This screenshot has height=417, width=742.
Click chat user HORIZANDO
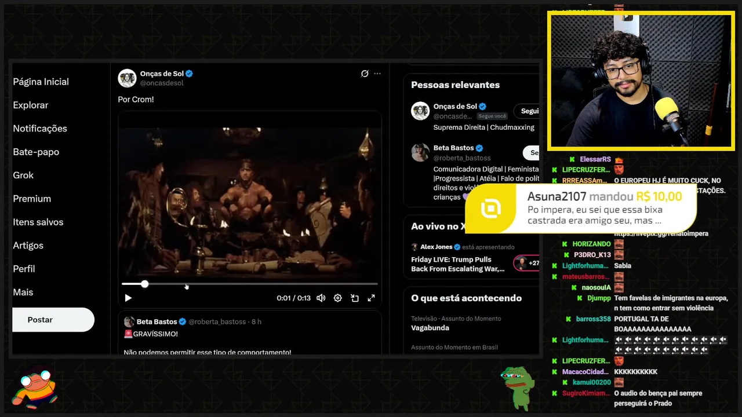coord(592,244)
